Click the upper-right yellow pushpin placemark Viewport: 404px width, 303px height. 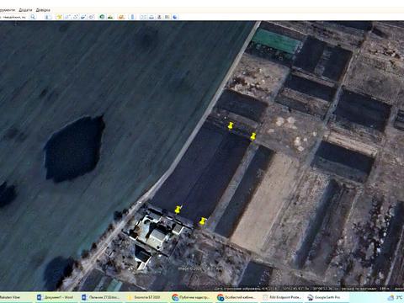tap(253, 136)
